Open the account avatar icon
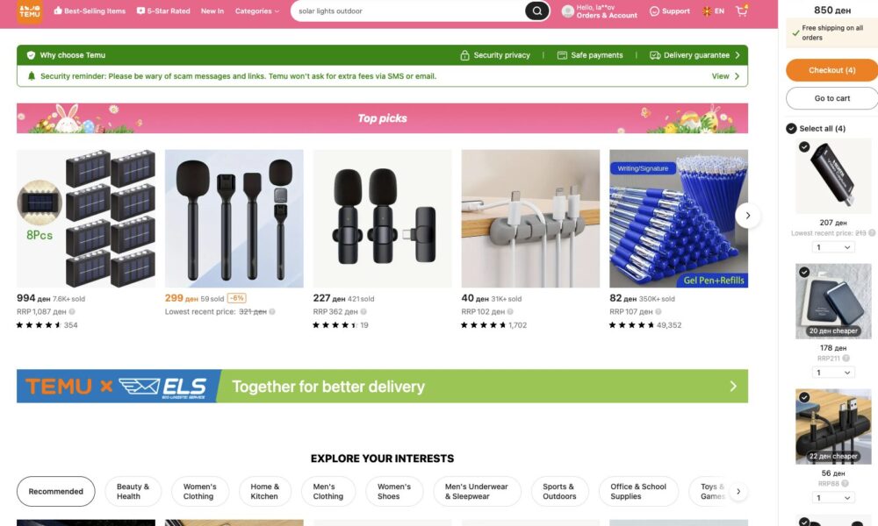Screen dimensions: 878x526 click(568, 11)
